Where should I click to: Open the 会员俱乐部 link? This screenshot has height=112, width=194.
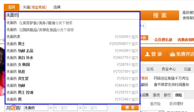(x=163, y=40)
